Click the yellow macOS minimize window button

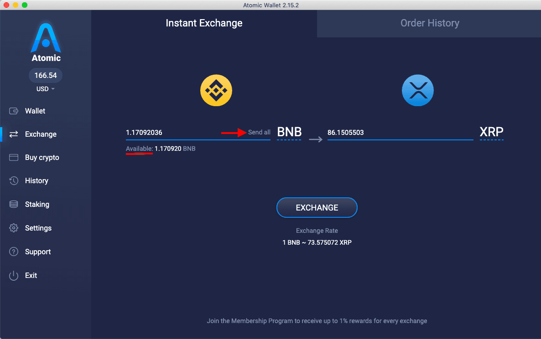pyautogui.click(x=15, y=5)
